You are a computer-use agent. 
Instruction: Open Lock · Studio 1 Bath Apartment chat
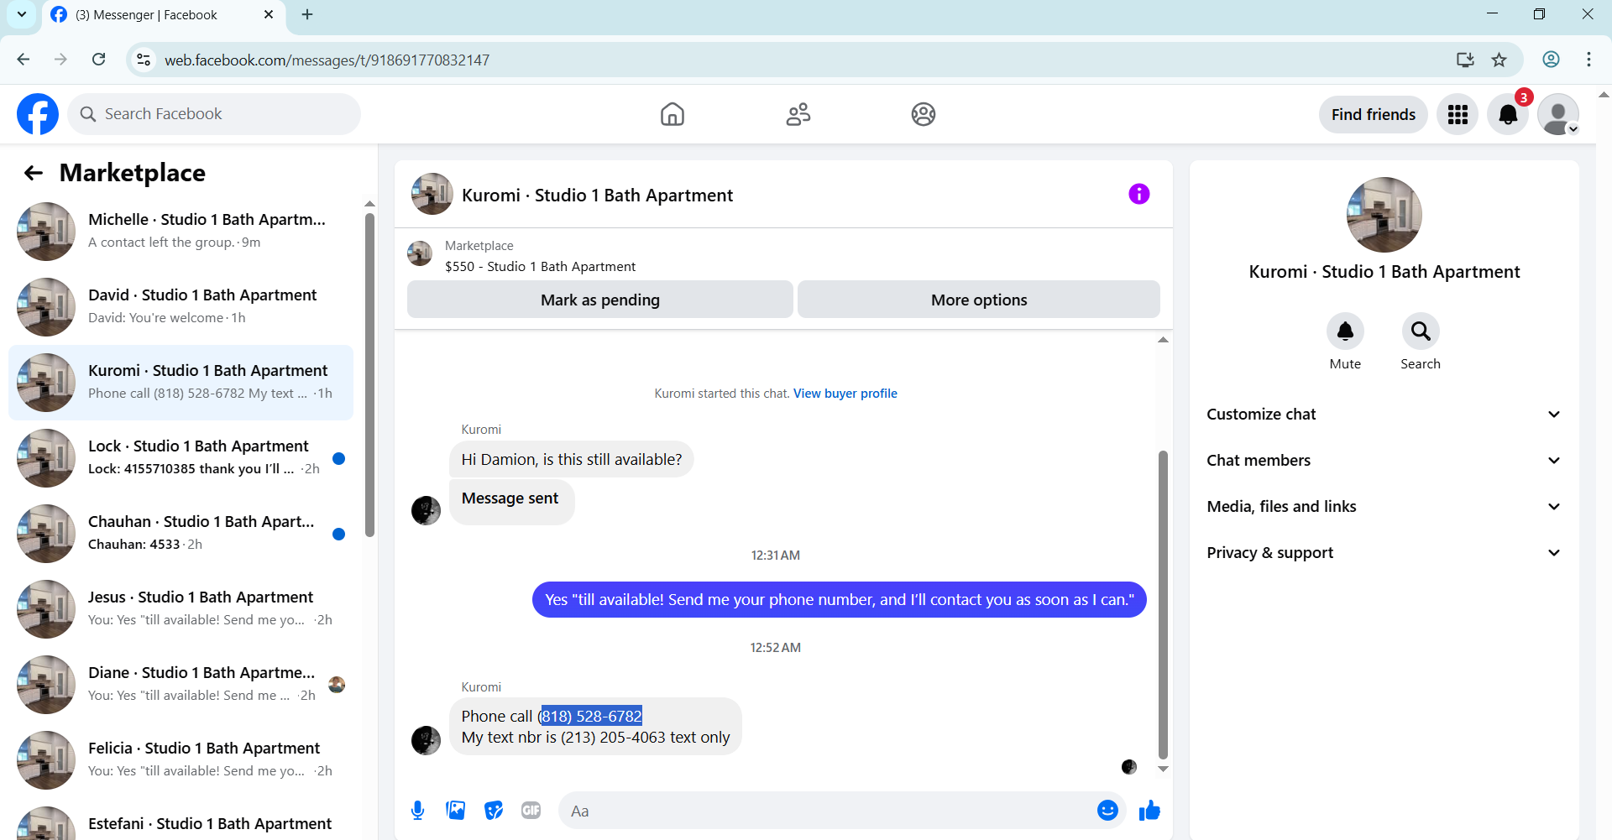pyautogui.click(x=181, y=458)
